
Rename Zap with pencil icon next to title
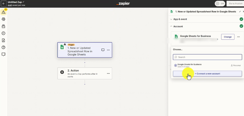[24, 2]
